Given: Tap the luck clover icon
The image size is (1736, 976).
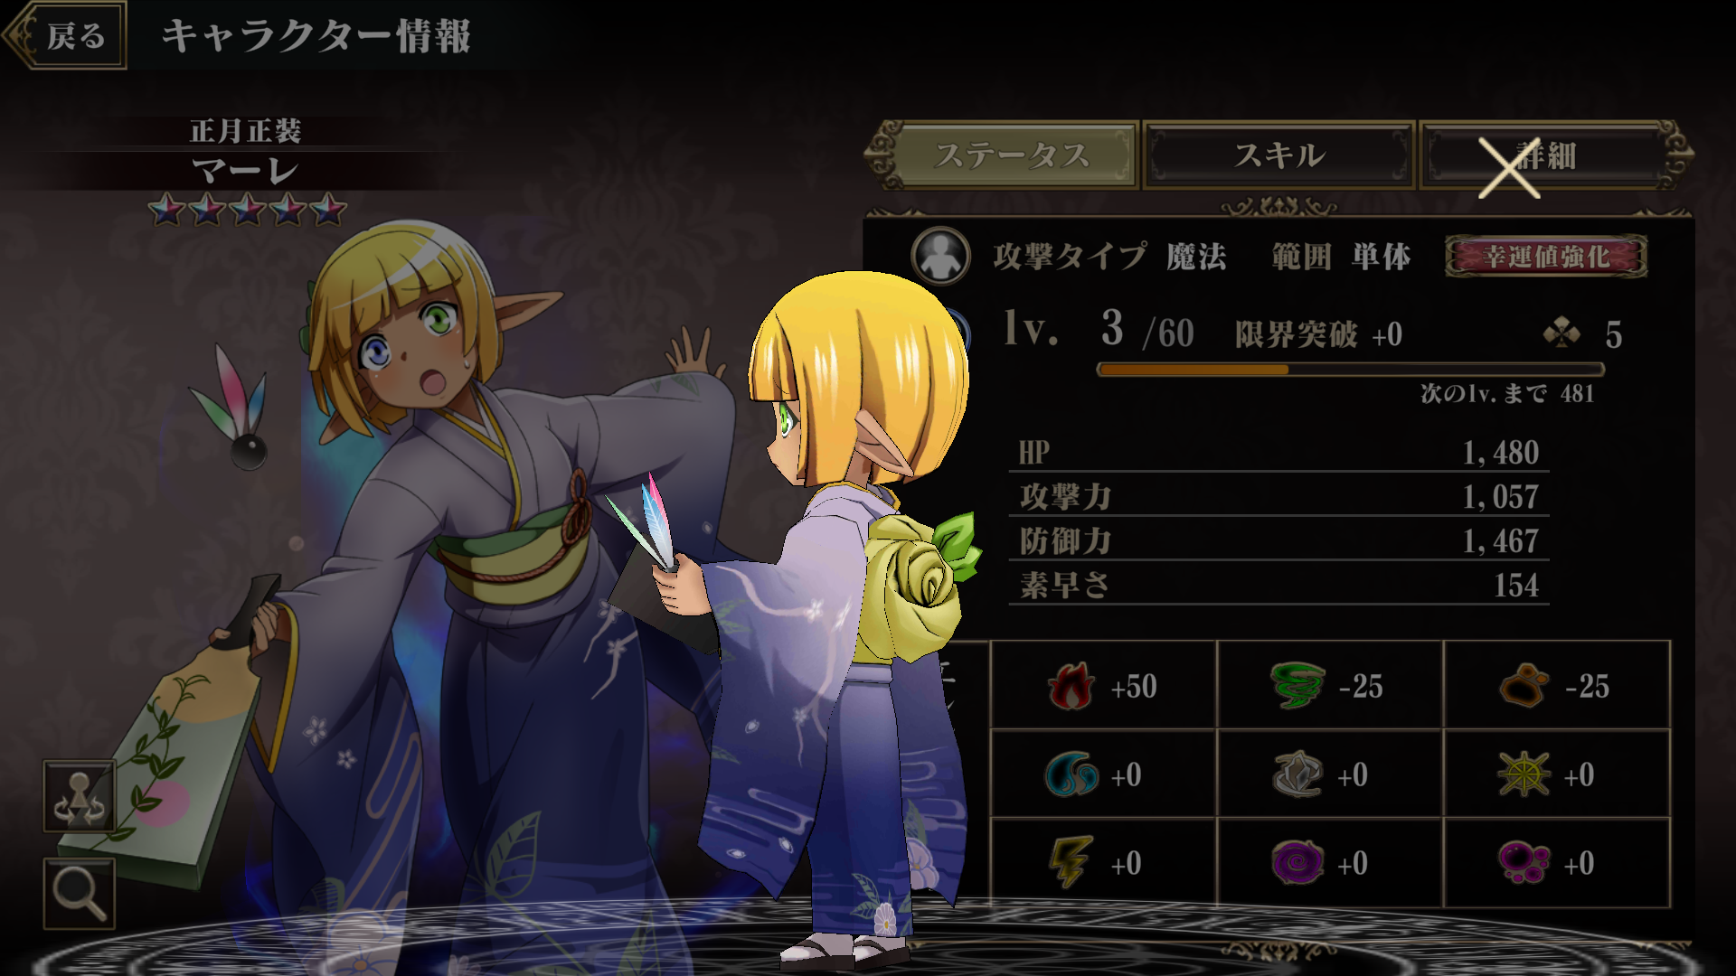Looking at the screenshot, I should (x=1561, y=333).
